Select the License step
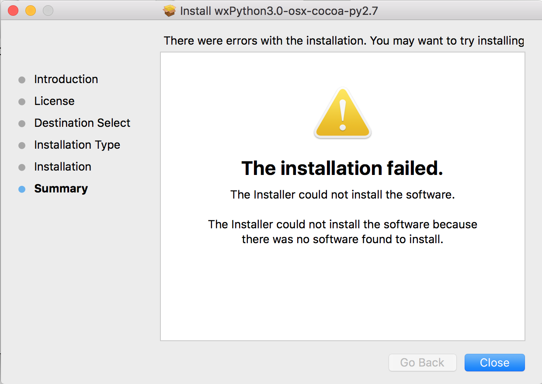The height and width of the screenshot is (384, 542). pos(54,101)
